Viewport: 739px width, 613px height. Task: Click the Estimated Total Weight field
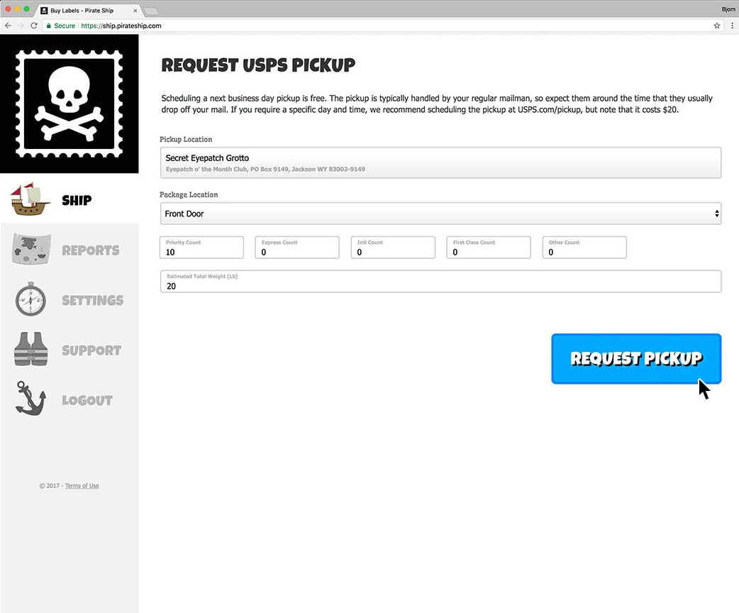click(x=440, y=282)
